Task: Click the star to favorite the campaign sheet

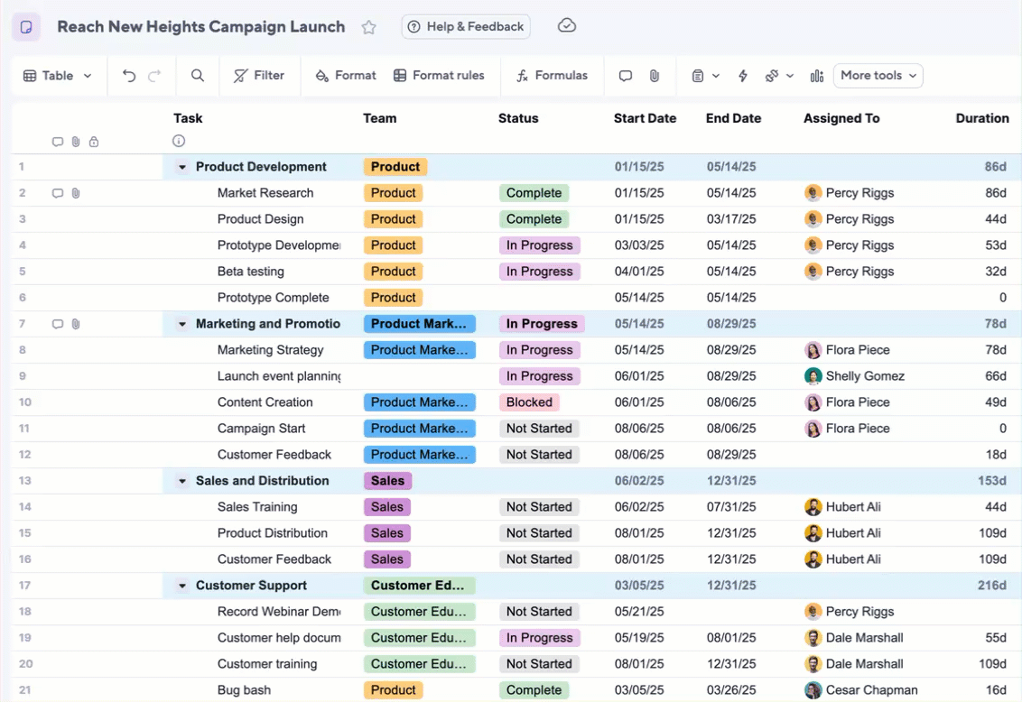Action: pyautogui.click(x=368, y=27)
